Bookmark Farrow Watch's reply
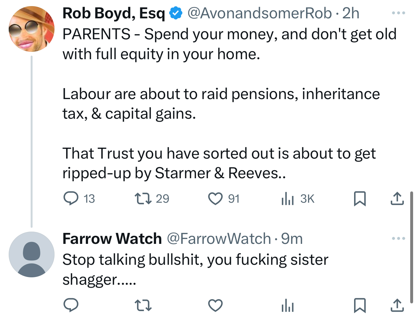Screen dimensions: 416x323 click(x=360, y=305)
